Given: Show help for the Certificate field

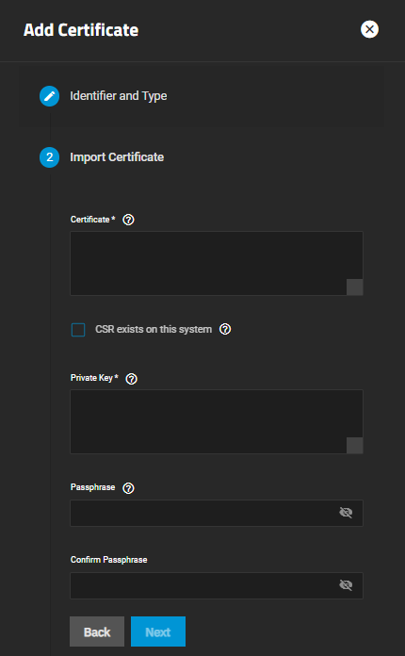Looking at the screenshot, I should click(x=128, y=220).
